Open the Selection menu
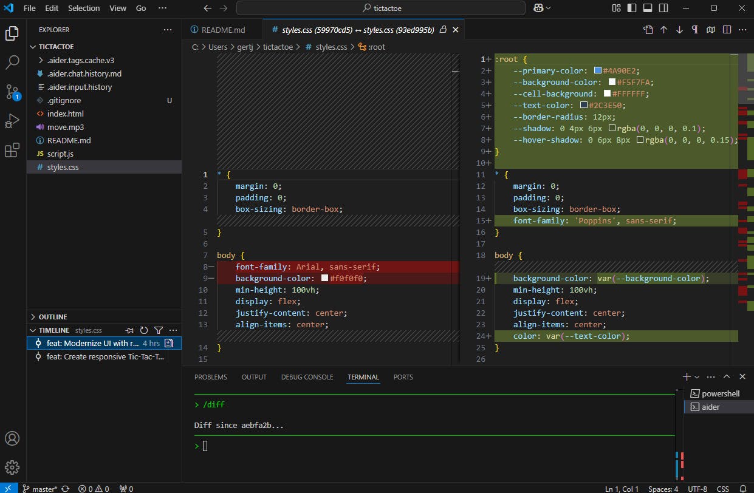This screenshot has width=754, height=493. tap(84, 8)
